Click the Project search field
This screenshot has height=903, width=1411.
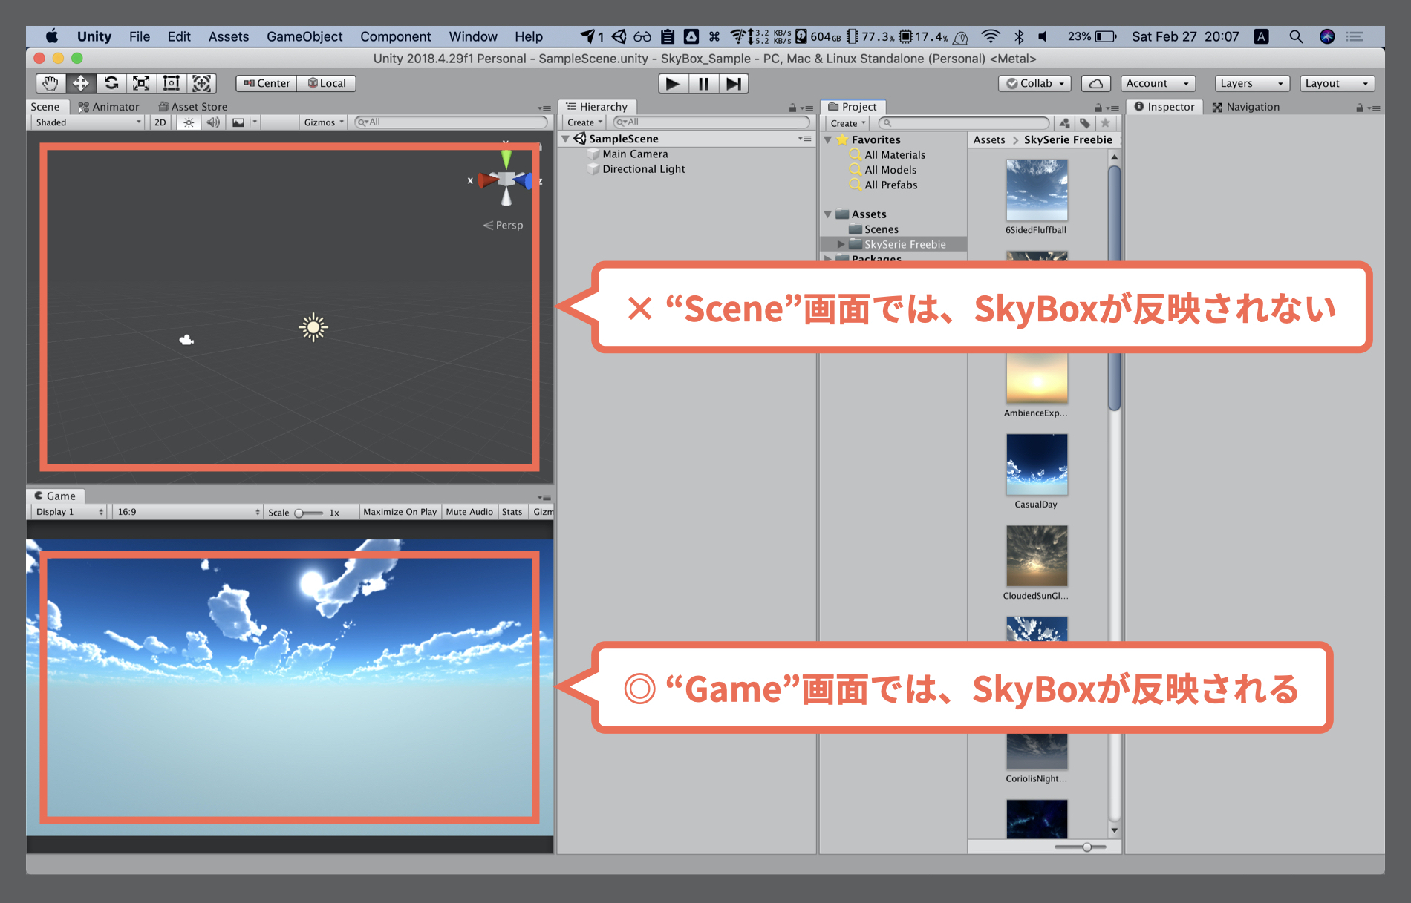(x=964, y=123)
